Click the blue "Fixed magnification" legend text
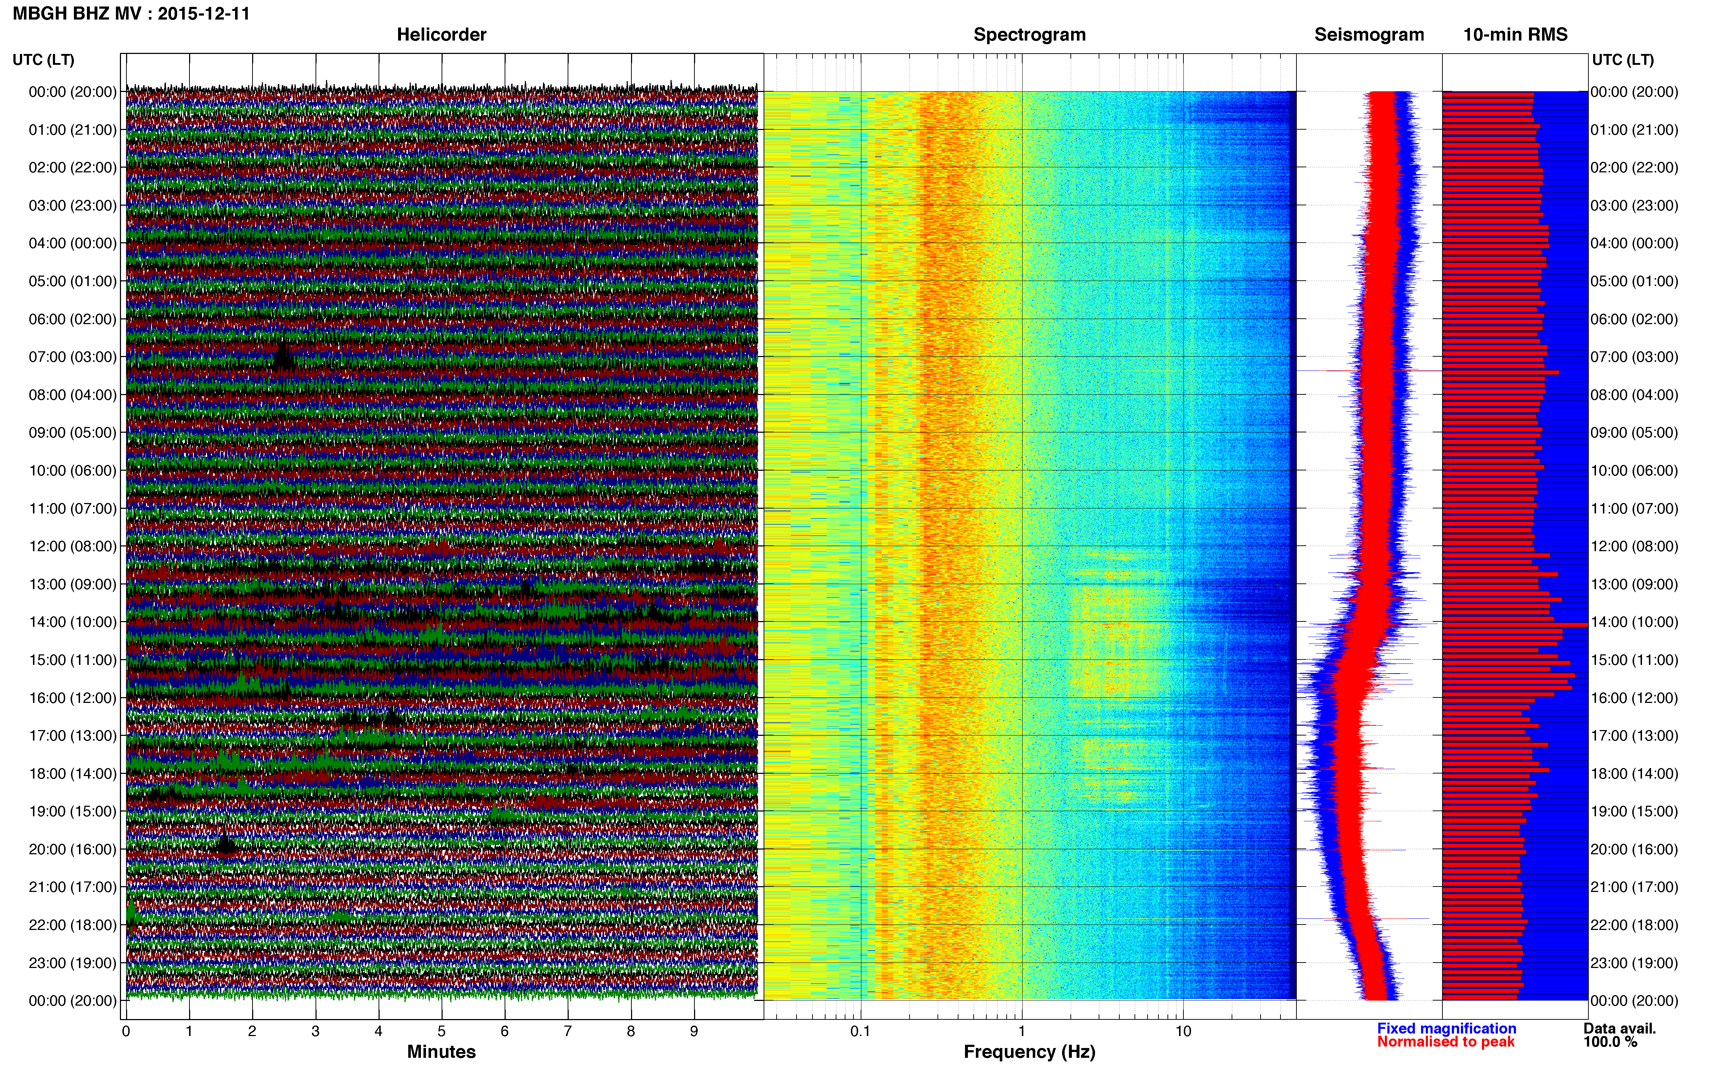This screenshot has height=1073, width=1717. pos(1446,1028)
